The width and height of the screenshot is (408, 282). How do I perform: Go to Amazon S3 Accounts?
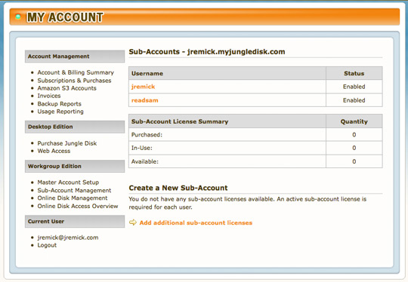click(67, 88)
